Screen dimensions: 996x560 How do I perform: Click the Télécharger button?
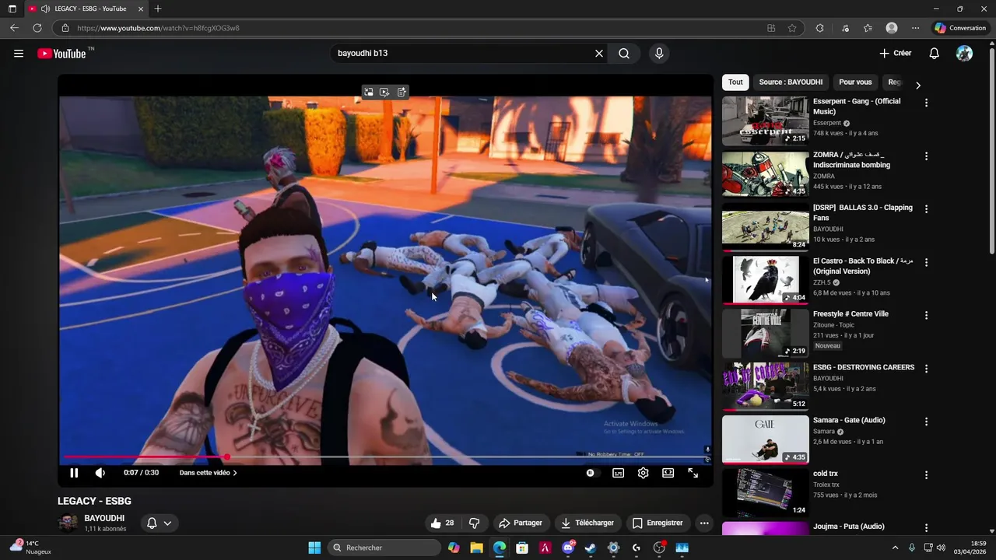tap(587, 523)
